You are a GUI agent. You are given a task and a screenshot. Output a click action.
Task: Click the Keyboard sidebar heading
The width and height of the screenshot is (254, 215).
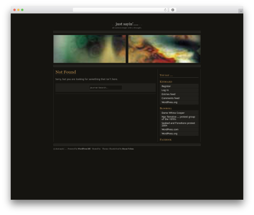(166, 82)
